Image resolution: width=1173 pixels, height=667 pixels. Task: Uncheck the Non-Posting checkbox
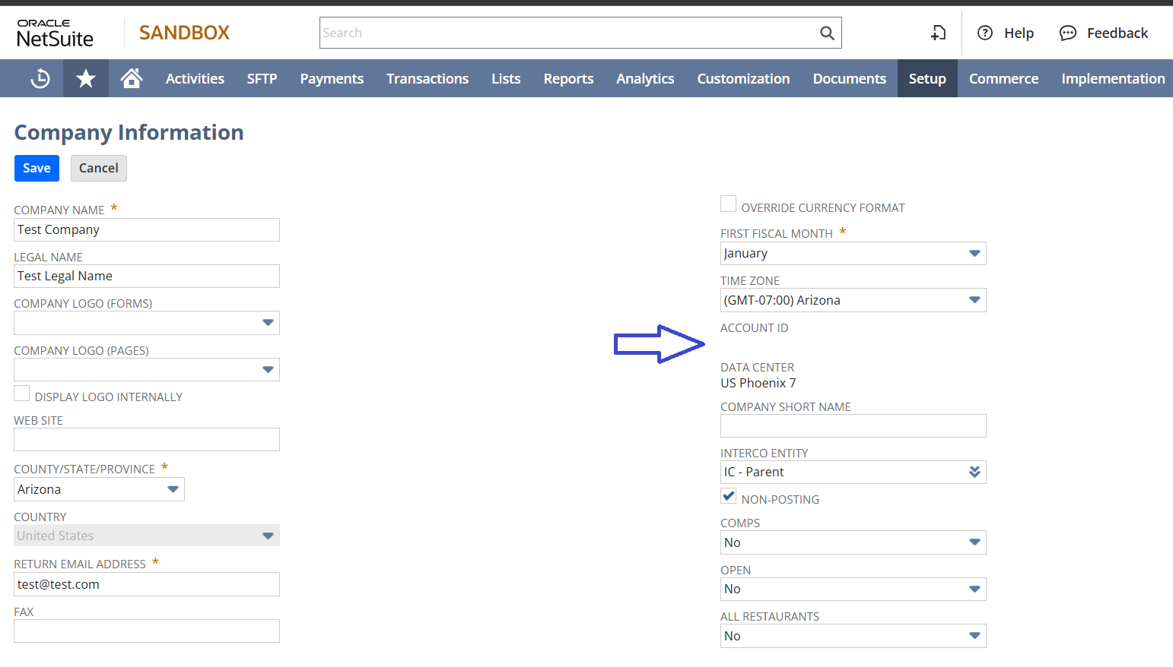(728, 496)
